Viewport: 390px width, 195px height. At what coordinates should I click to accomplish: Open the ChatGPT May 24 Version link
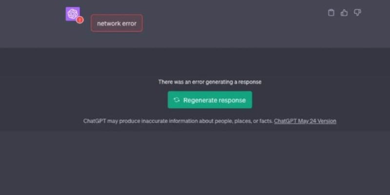coord(305,121)
